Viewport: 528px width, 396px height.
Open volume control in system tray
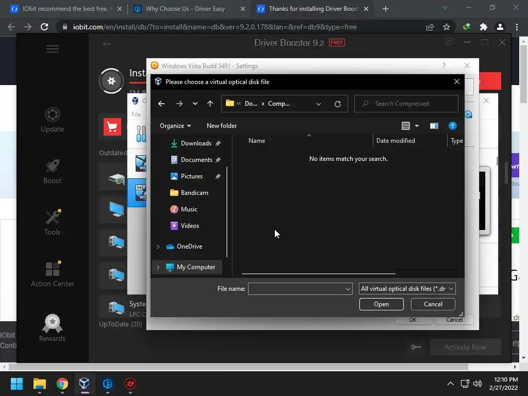tap(477, 384)
